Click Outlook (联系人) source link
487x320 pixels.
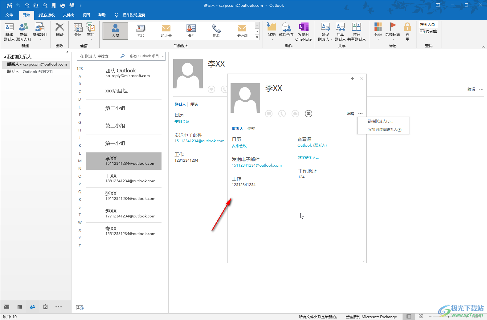click(x=312, y=145)
